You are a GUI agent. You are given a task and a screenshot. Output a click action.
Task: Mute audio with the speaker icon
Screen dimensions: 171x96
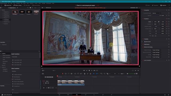click(127, 74)
